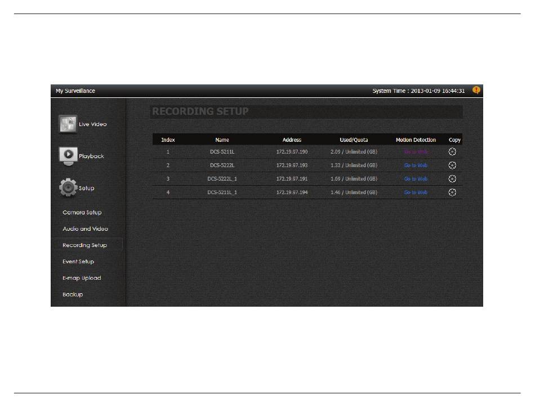This screenshot has height=408, width=535.
Task: Go to Event Setup
Action: click(x=78, y=262)
